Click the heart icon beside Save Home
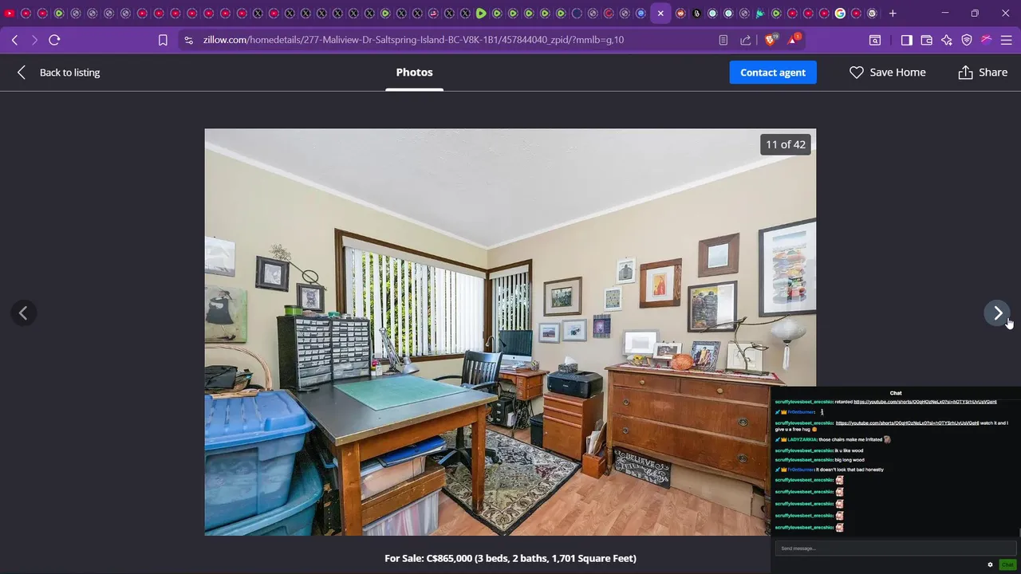1021x574 pixels. pos(856,73)
